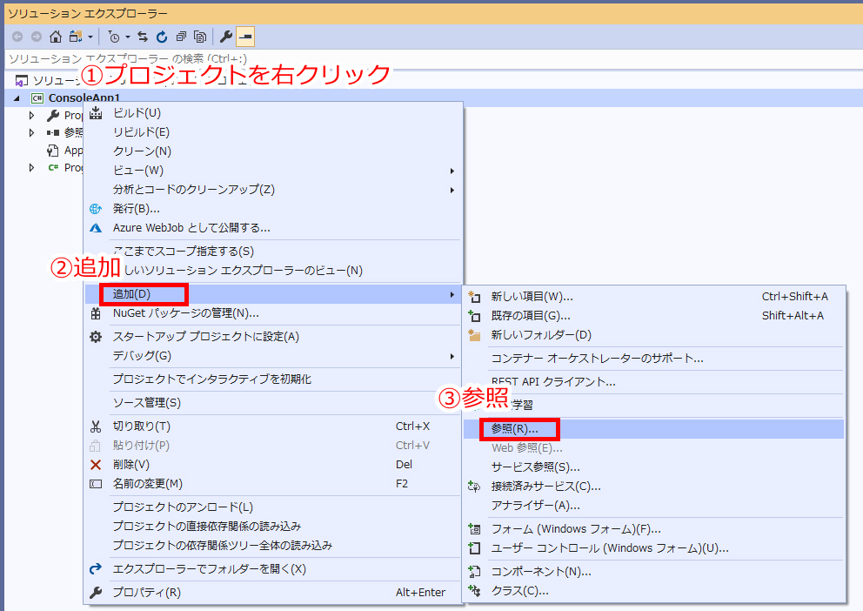
Task: Click the sync with active document icon
Action: (x=143, y=37)
